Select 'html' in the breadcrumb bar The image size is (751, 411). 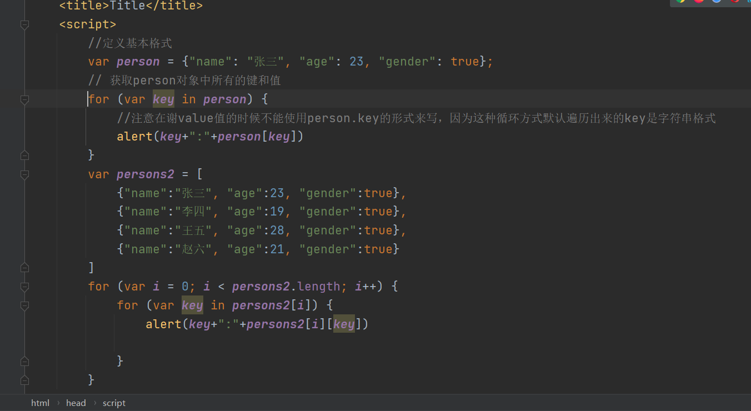40,403
